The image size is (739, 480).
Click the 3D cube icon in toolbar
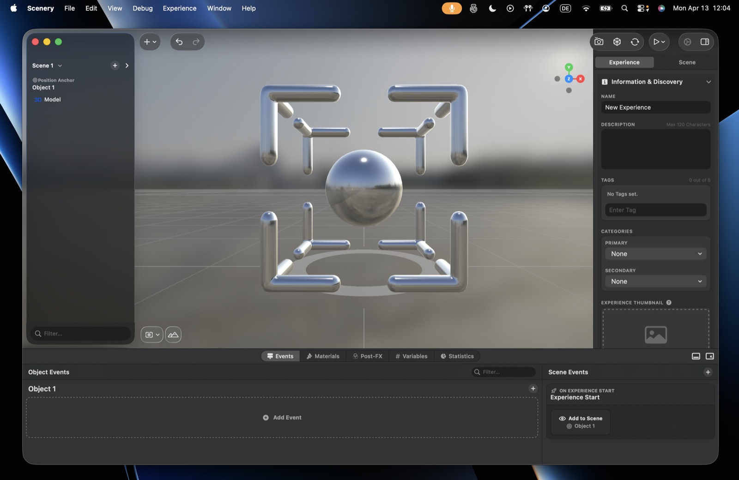pyautogui.click(x=617, y=42)
